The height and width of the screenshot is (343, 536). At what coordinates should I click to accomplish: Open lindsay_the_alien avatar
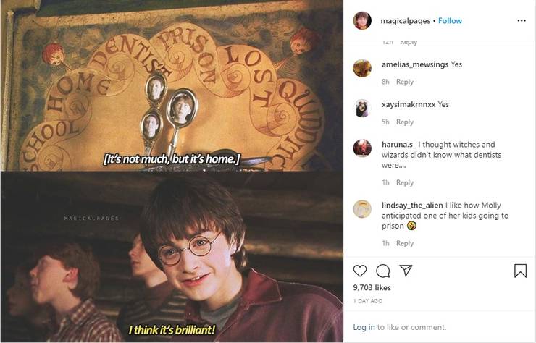(x=362, y=209)
